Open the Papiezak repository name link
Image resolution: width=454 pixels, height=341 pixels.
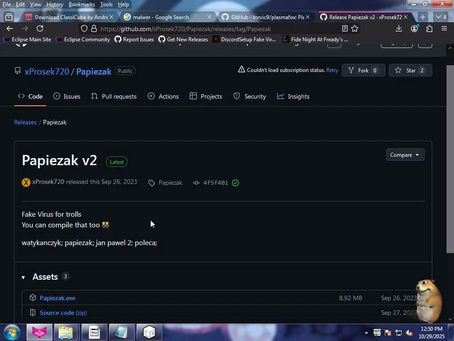94,71
